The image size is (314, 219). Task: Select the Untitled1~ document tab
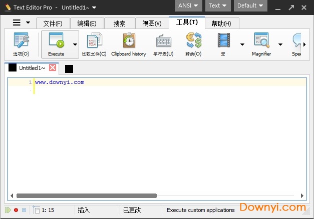[x=32, y=68]
